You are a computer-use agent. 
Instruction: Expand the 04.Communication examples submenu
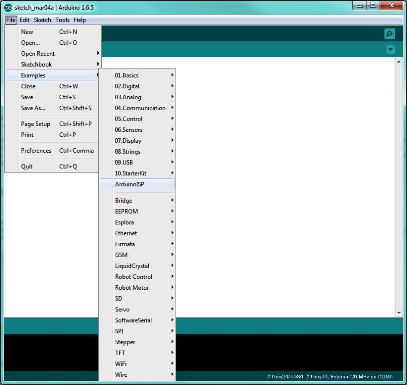(137, 108)
